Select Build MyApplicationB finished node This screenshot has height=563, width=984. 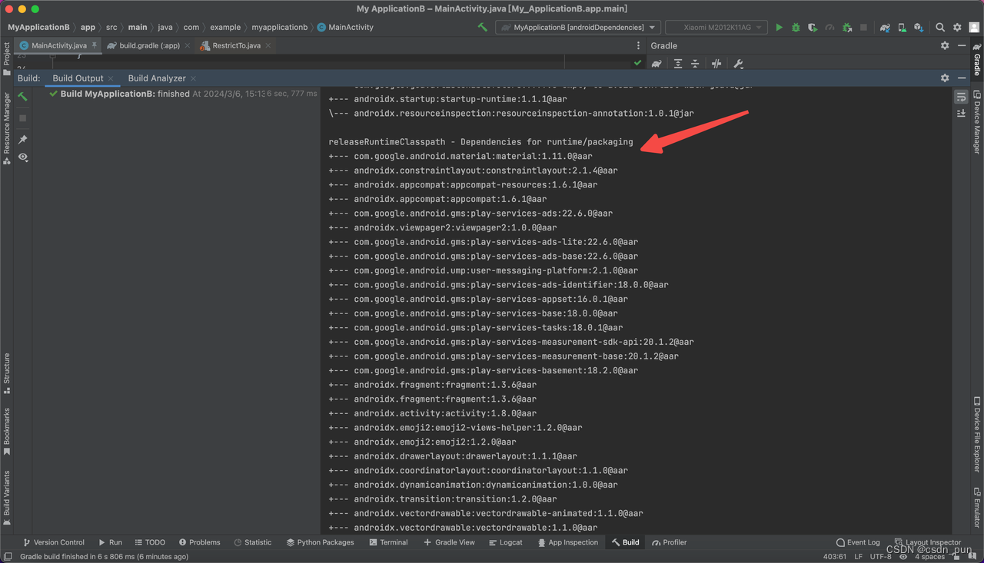coord(183,94)
